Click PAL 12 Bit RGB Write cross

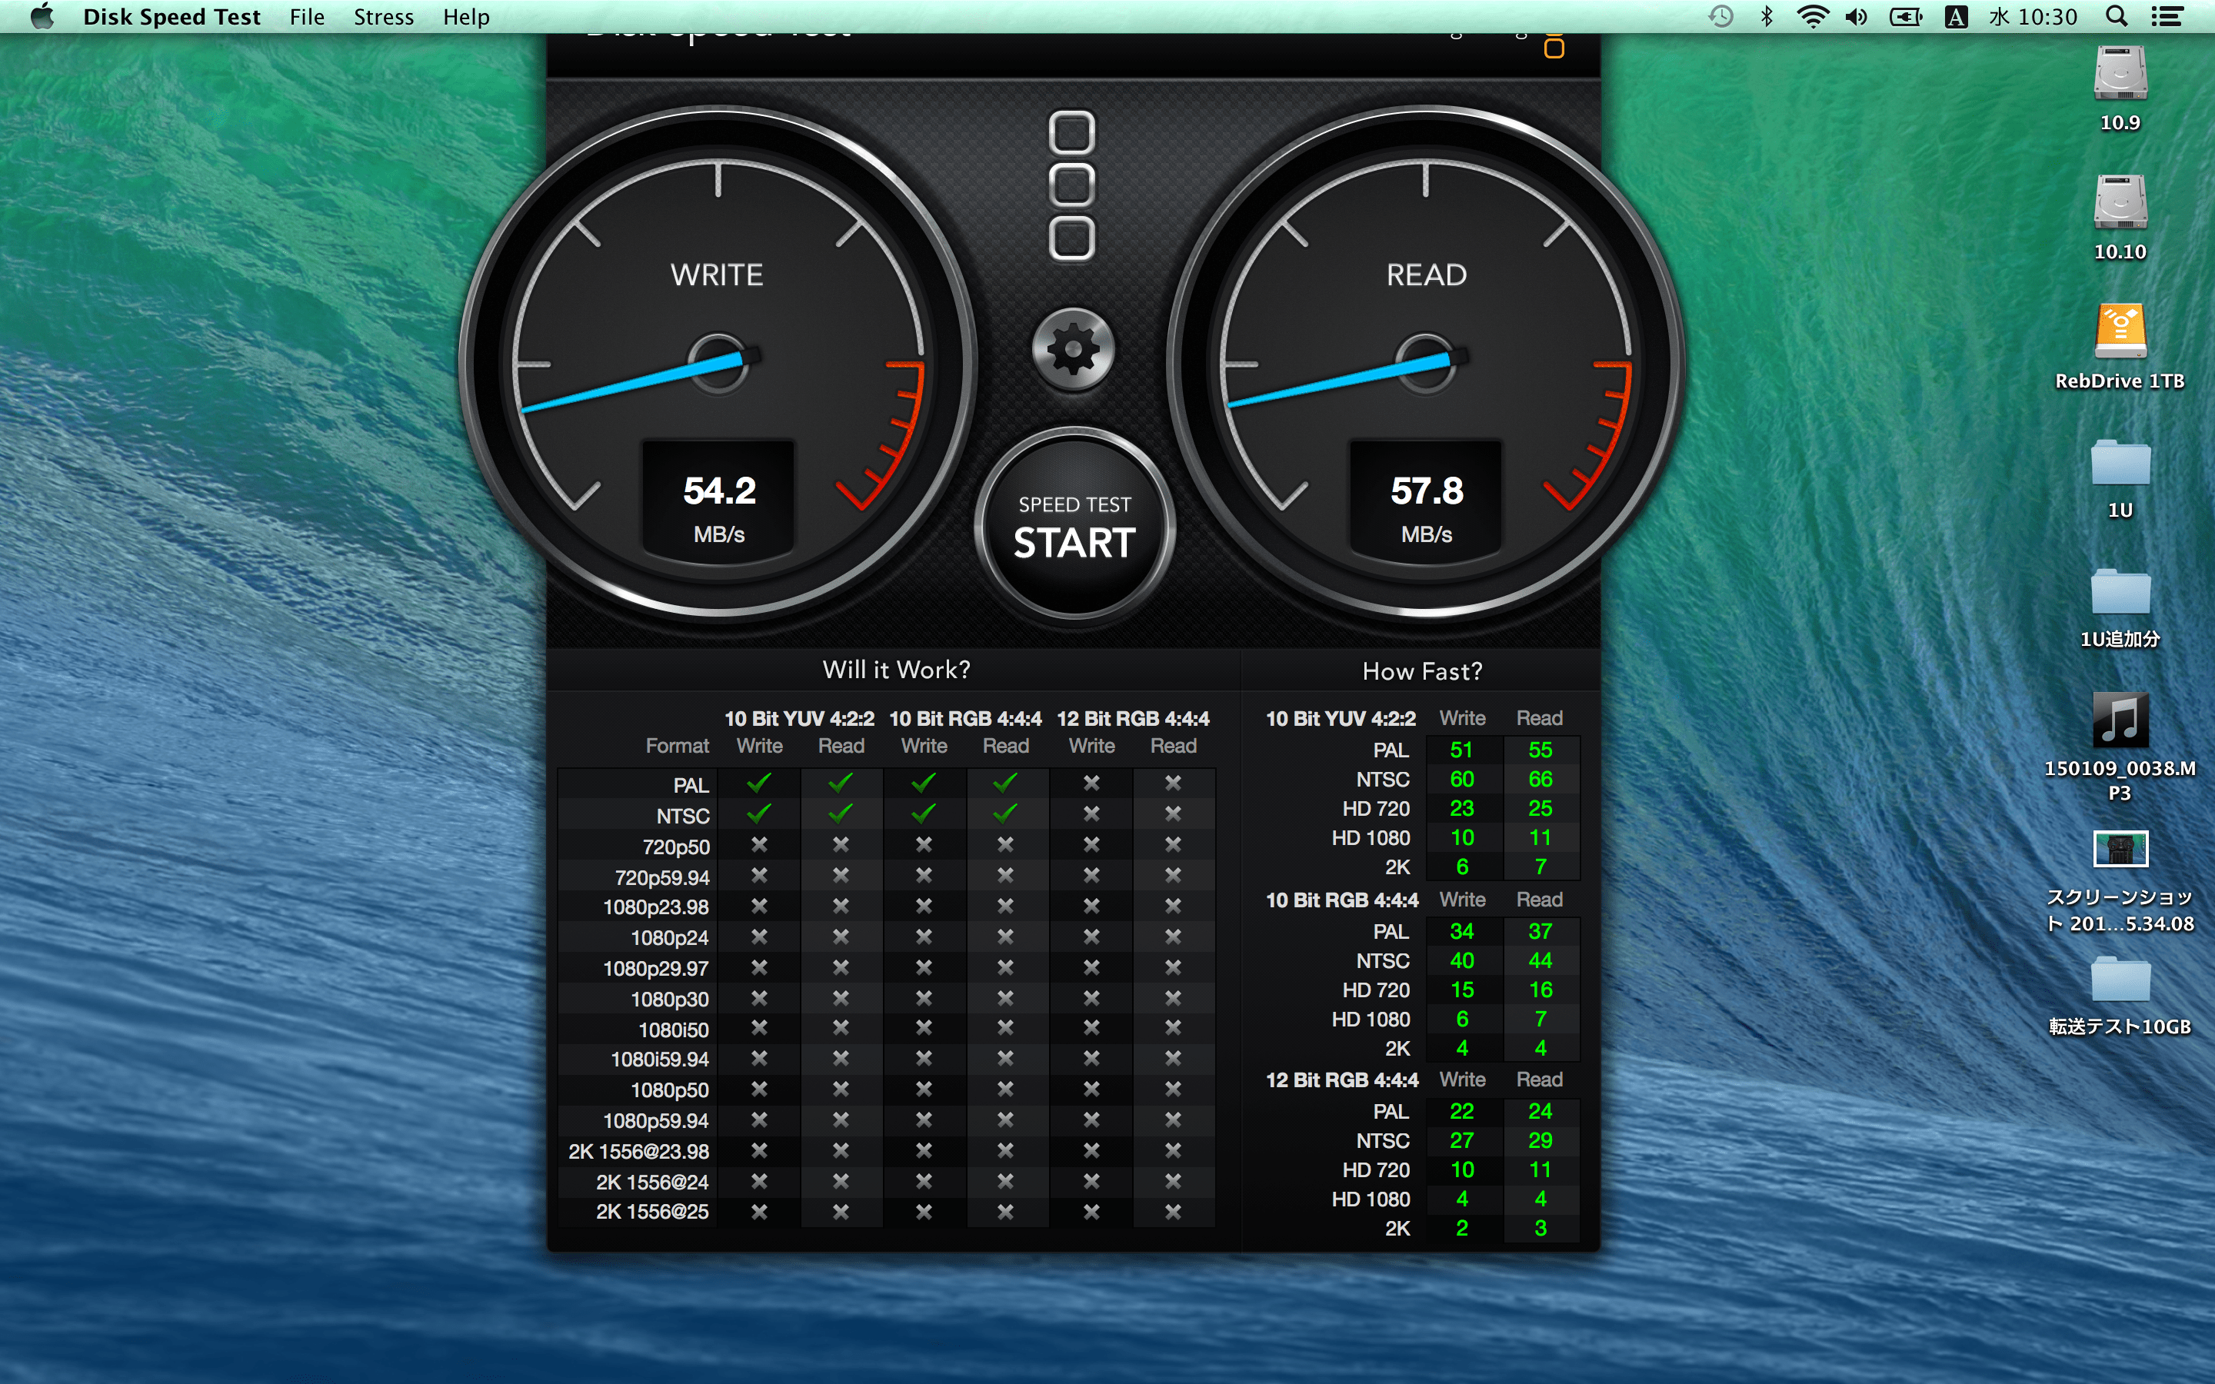pyautogui.click(x=1091, y=783)
